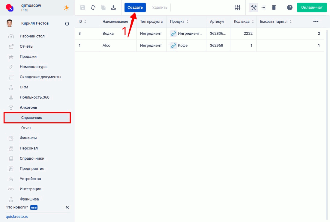Viewport: 330px width, 222px height.
Task: Open the three-dots column options menu
Action: click(316, 22)
